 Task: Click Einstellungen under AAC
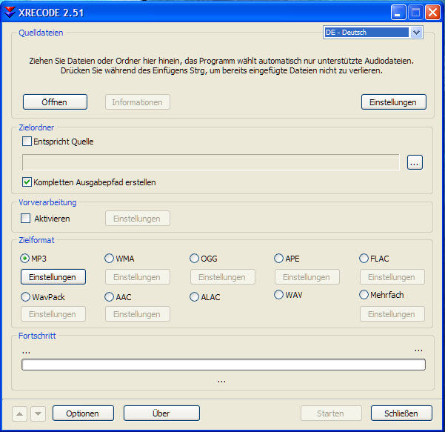pos(138,314)
